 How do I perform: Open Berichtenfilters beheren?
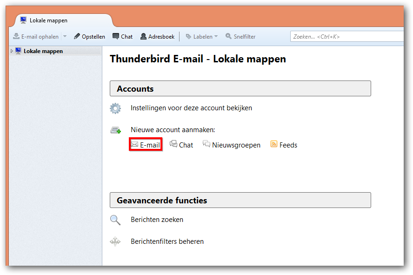click(167, 241)
